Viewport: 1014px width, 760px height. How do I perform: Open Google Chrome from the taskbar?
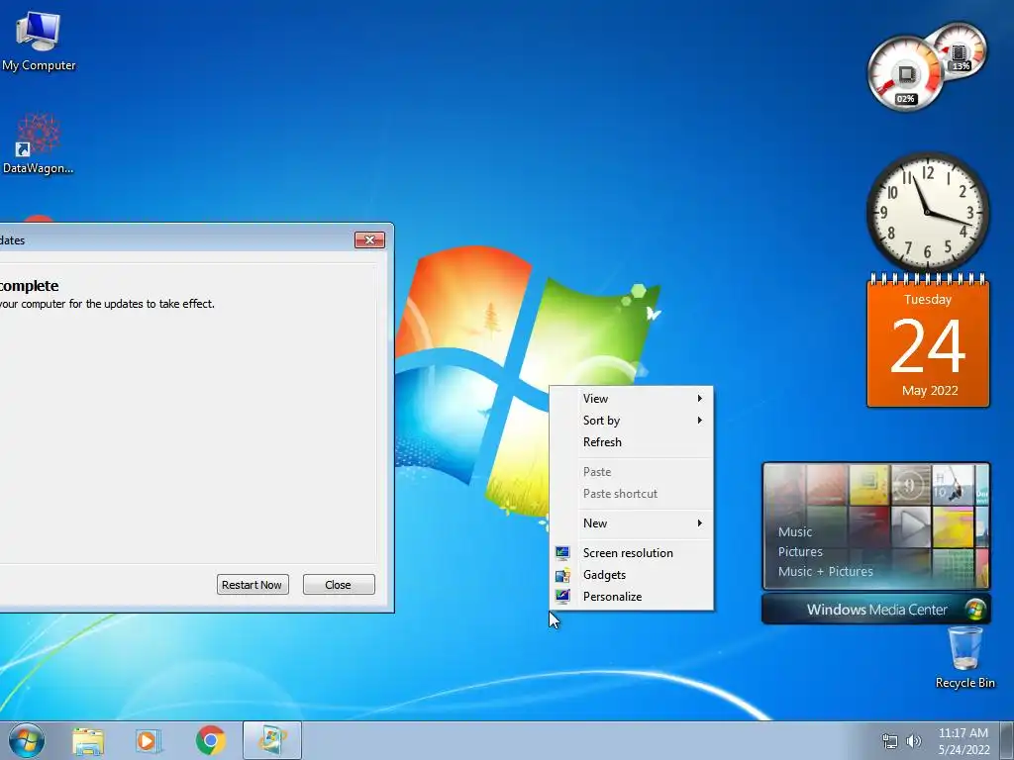pos(211,741)
